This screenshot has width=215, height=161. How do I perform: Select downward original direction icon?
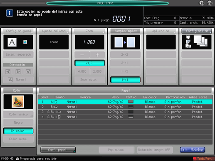pyautogui.click(x=28, y=72)
